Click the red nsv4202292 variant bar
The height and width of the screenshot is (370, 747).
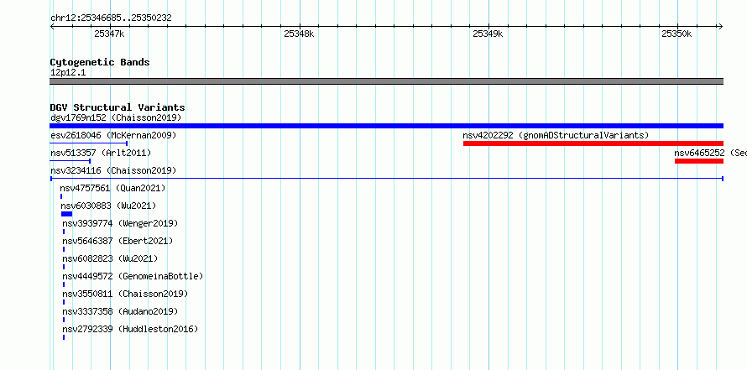[593, 143]
